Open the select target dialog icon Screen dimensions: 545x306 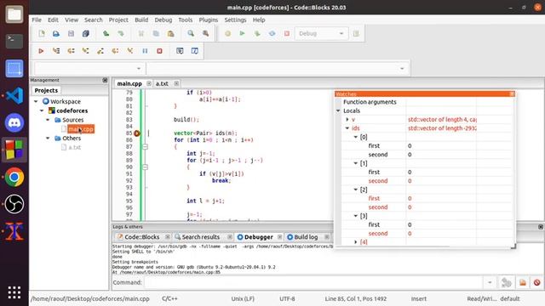tap(356, 34)
